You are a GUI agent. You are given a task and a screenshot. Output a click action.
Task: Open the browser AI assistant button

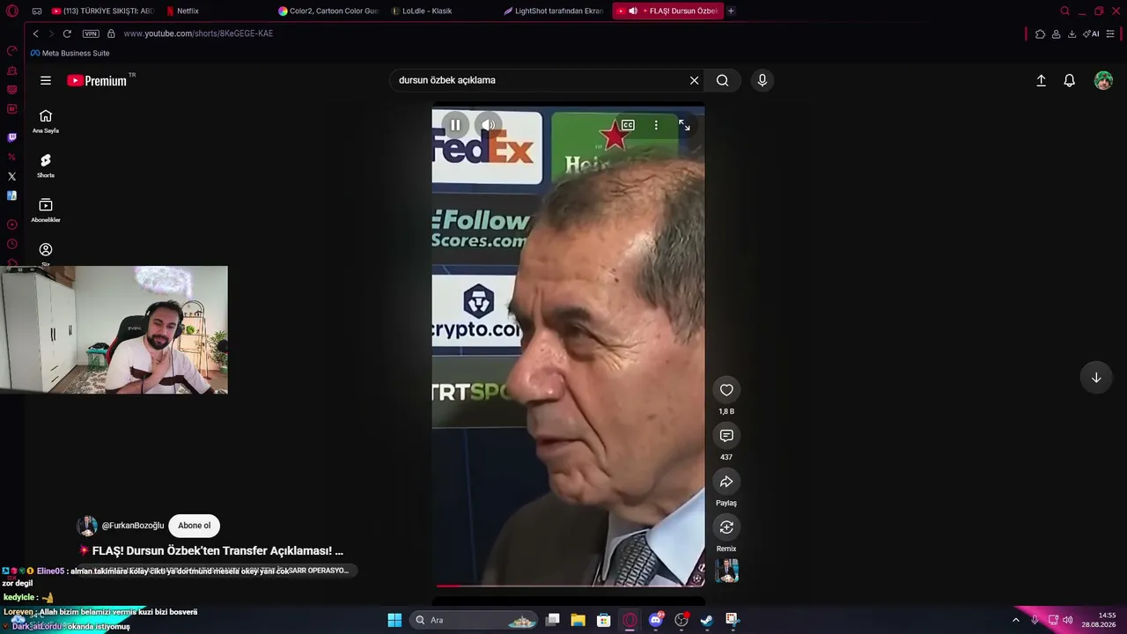pyautogui.click(x=1091, y=34)
